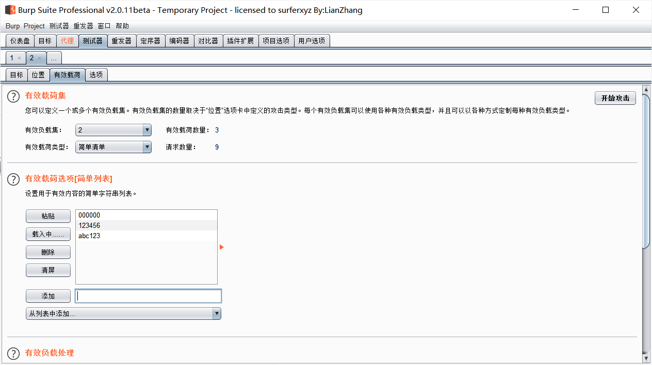Click the scrollbar down arrow

tap(646, 358)
